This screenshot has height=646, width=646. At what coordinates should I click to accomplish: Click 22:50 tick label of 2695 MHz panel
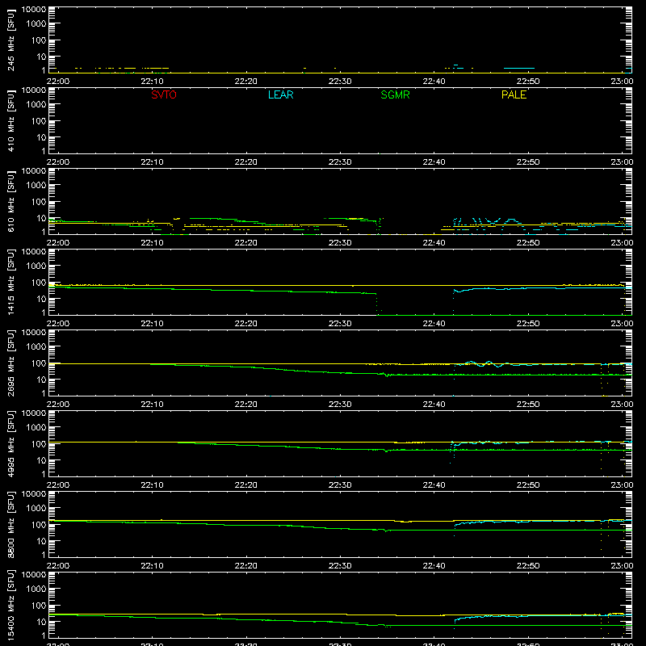click(528, 405)
